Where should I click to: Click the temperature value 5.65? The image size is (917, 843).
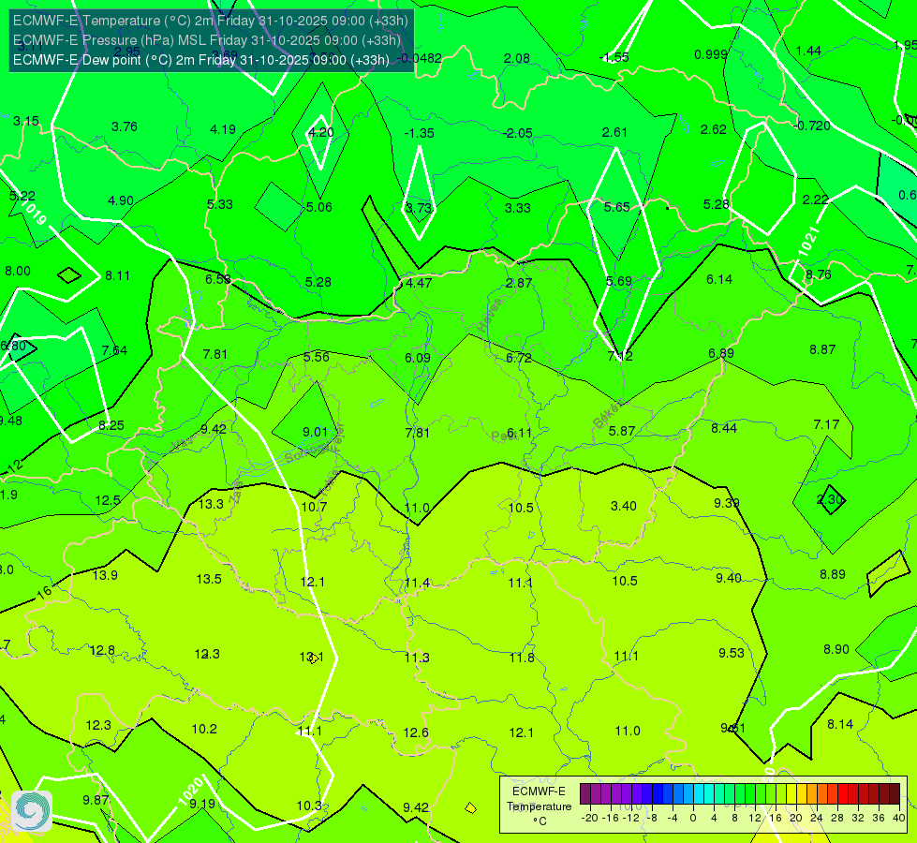[x=617, y=207]
